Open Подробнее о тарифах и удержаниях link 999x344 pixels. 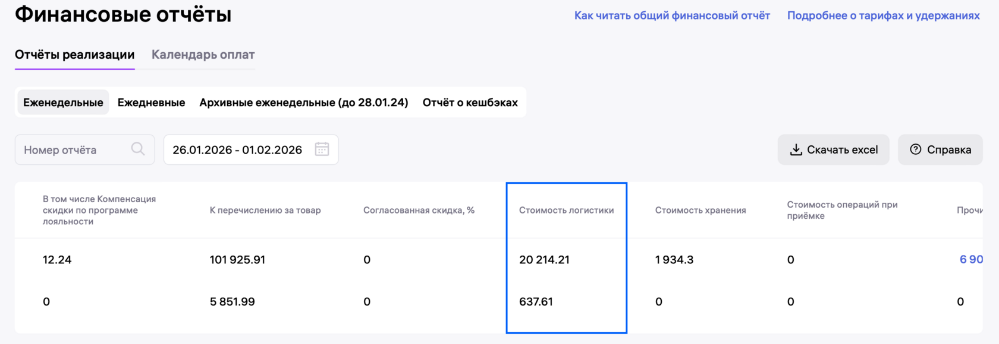(x=883, y=15)
